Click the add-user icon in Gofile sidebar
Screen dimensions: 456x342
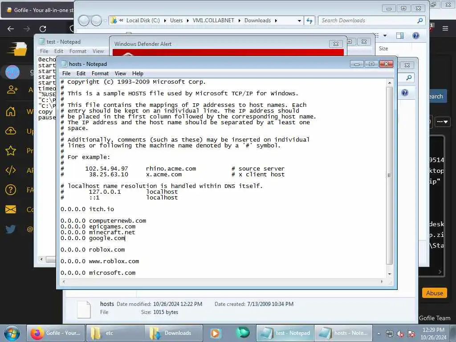(x=12, y=90)
